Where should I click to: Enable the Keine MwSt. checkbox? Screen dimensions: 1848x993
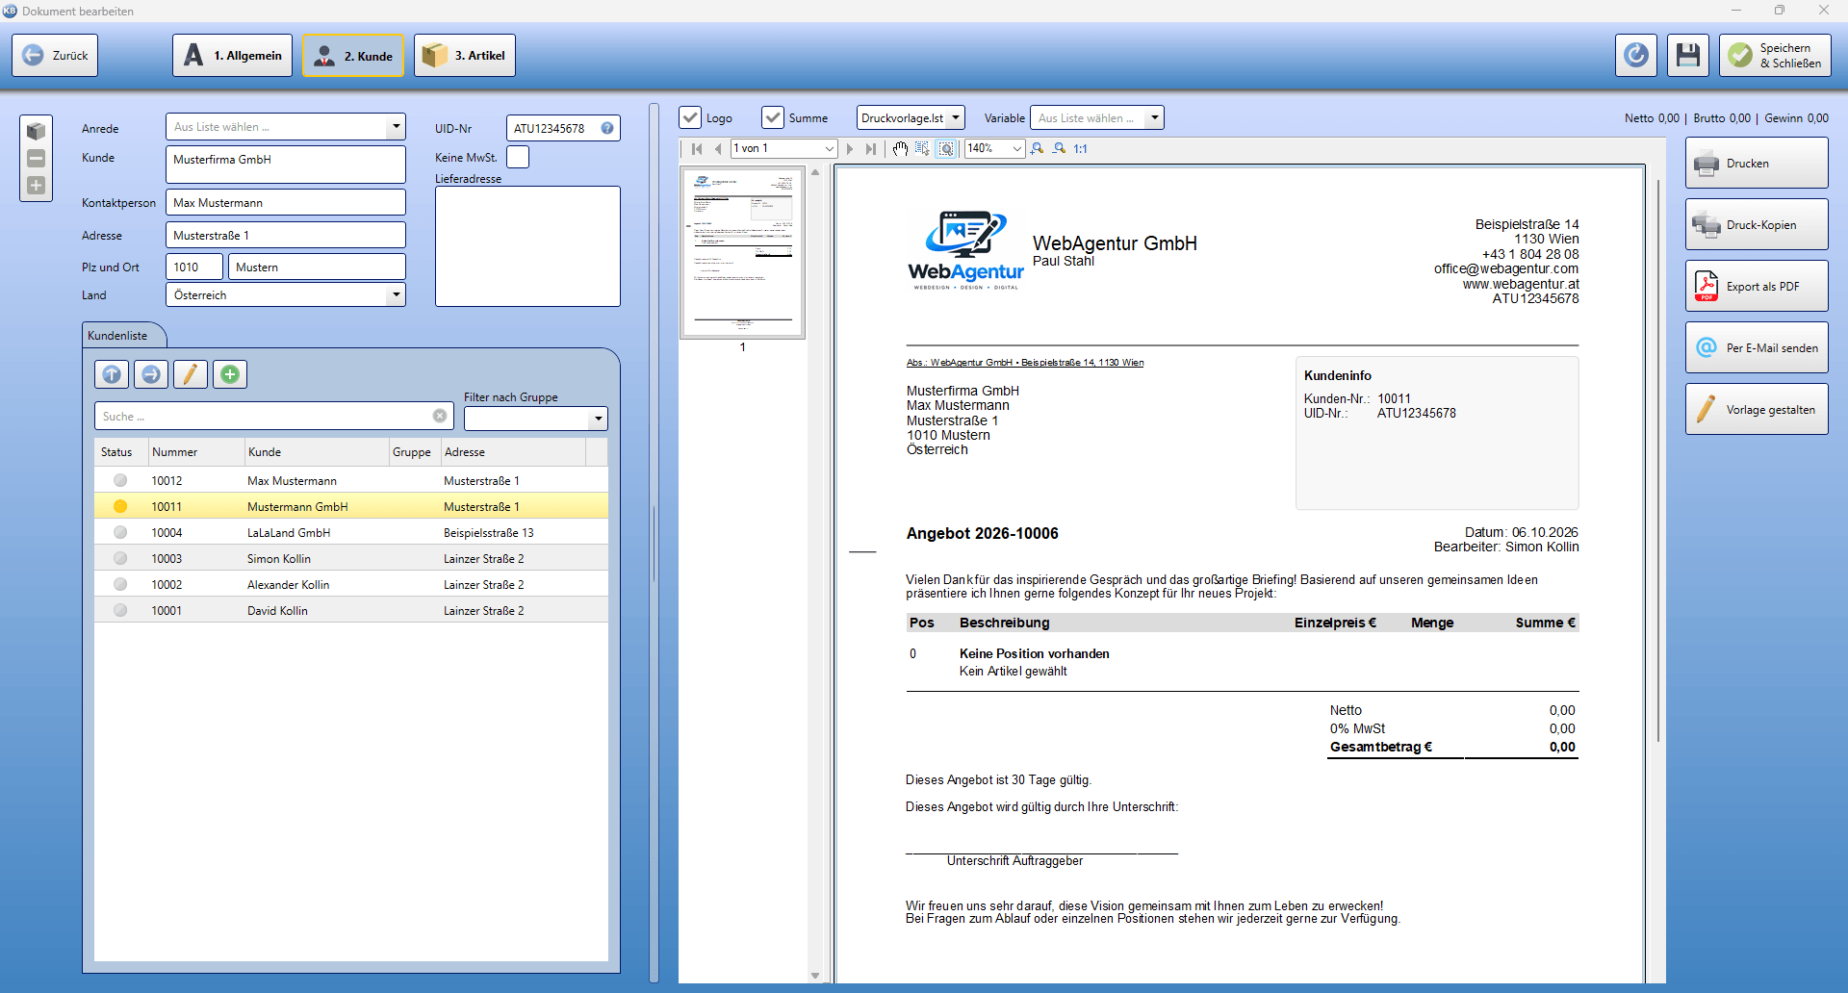coord(518,157)
